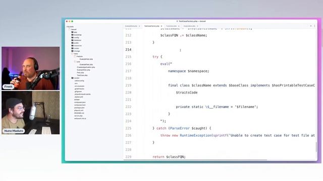
Task: Expand the storage folder
Action: [76, 51]
